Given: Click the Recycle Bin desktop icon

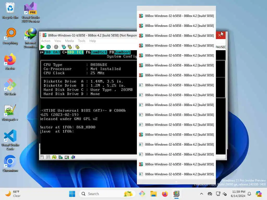Looking at the screenshot, I should 10,11.
